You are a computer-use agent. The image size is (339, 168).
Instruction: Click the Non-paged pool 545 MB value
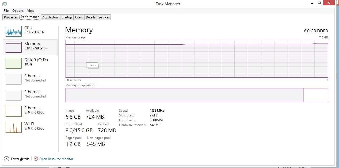tap(96, 144)
